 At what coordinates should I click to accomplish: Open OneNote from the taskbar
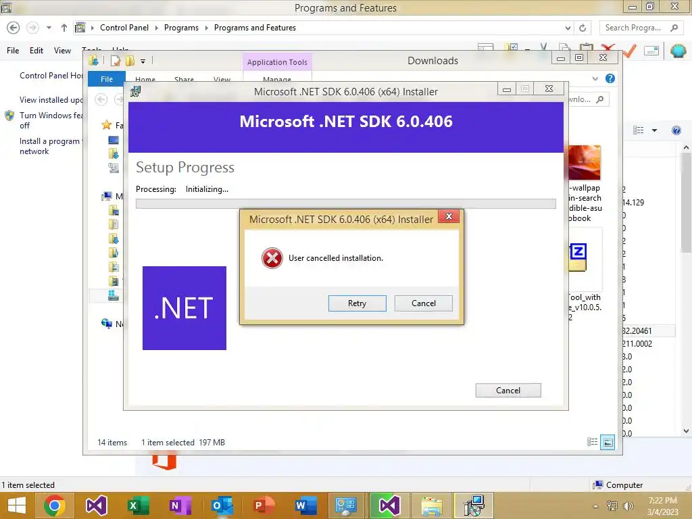(180, 505)
